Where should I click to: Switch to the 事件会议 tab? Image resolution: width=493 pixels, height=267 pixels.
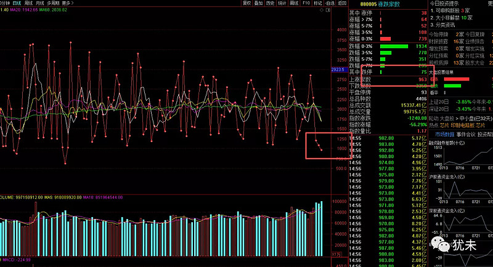(466, 134)
